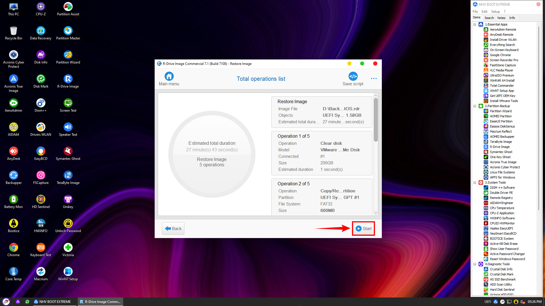Open the Edit menu in NHV BOOT EXTREME
Viewport: 545px width, 306px height.
click(x=484, y=12)
